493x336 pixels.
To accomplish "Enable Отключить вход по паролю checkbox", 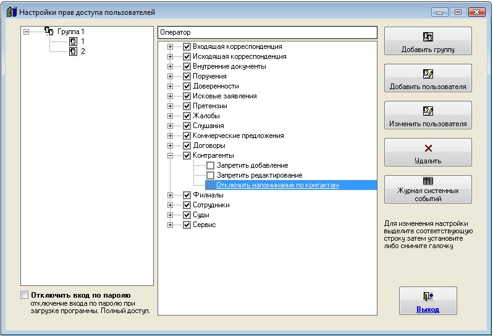I will [24, 295].
